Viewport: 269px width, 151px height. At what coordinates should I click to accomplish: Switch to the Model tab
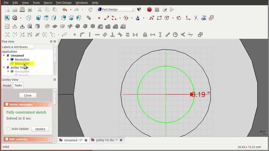7,86
